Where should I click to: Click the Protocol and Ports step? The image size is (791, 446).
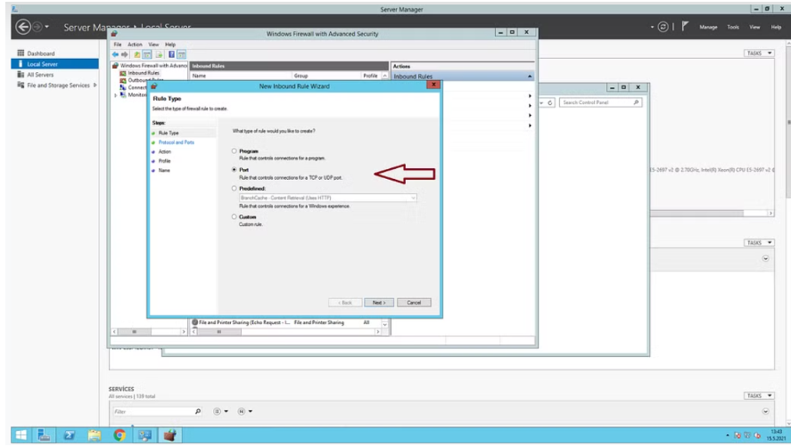click(176, 142)
